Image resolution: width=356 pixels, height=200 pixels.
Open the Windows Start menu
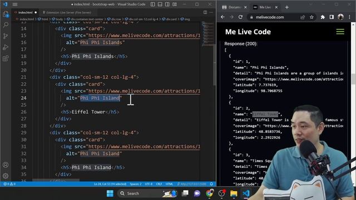point(110,193)
